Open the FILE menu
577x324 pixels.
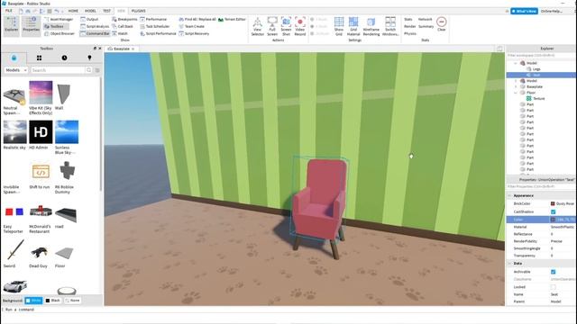(x=8, y=11)
